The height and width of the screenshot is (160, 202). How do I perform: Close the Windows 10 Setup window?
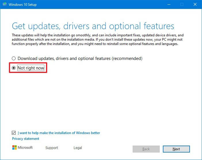click(195, 4)
